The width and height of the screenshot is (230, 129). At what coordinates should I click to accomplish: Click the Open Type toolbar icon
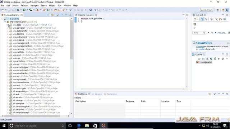[55, 10]
